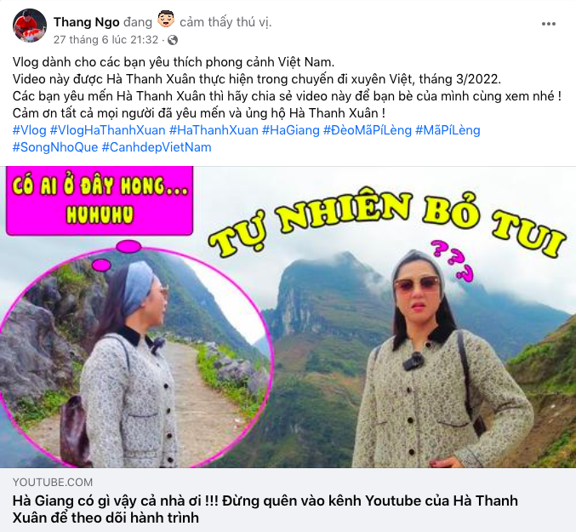Click the public globe privacy icon
The width and height of the screenshot is (576, 532).
[173, 40]
